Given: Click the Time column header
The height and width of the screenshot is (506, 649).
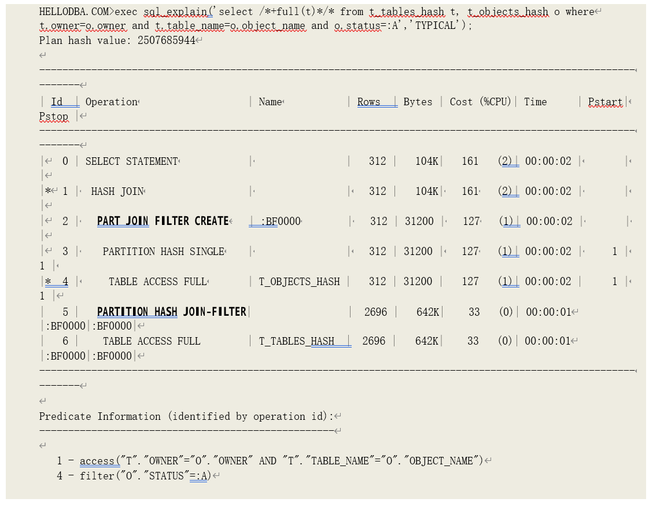Looking at the screenshot, I should 535,102.
